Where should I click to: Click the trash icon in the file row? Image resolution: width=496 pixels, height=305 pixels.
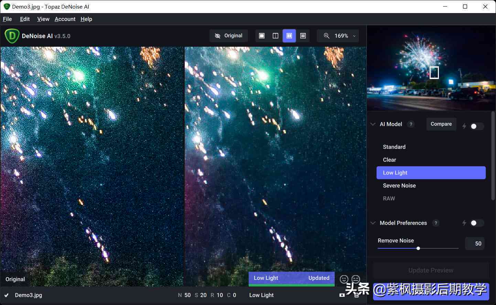(x=356, y=295)
